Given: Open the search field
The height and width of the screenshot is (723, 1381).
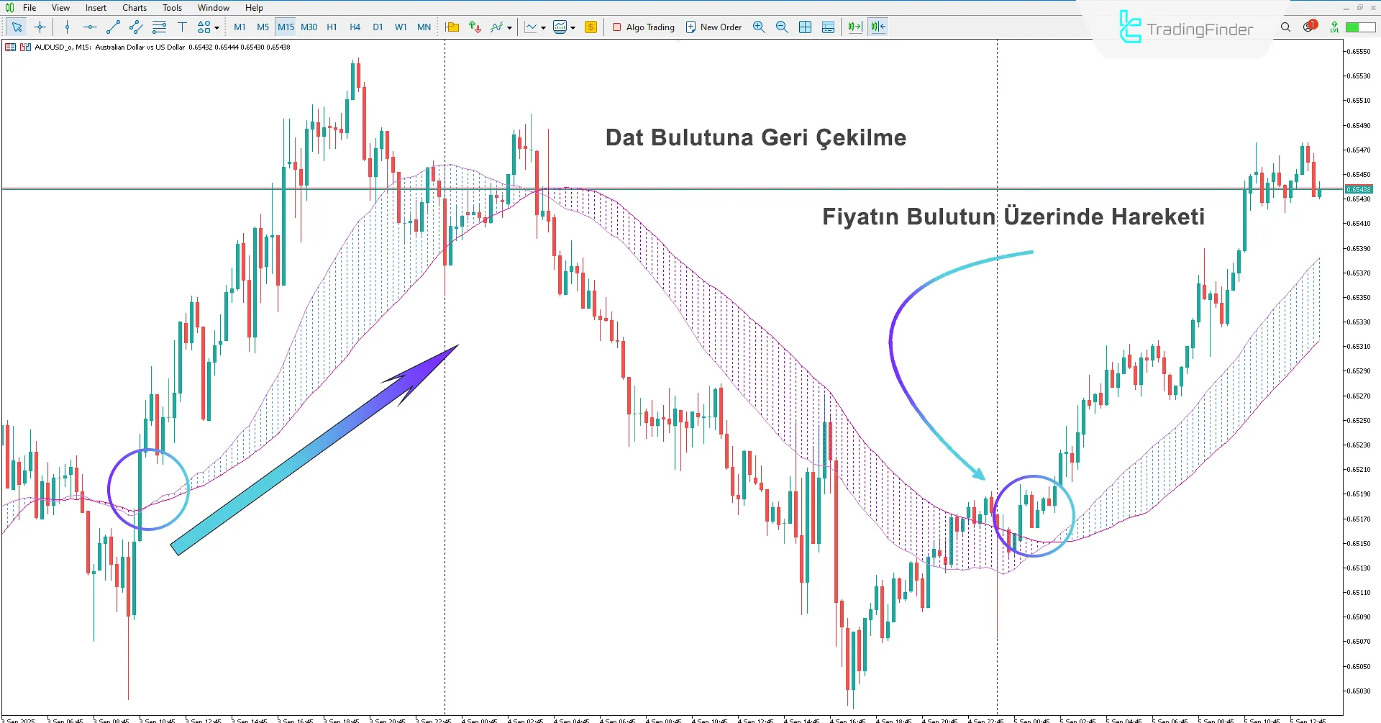Looking at the screenshot, I should point(1285,27).
